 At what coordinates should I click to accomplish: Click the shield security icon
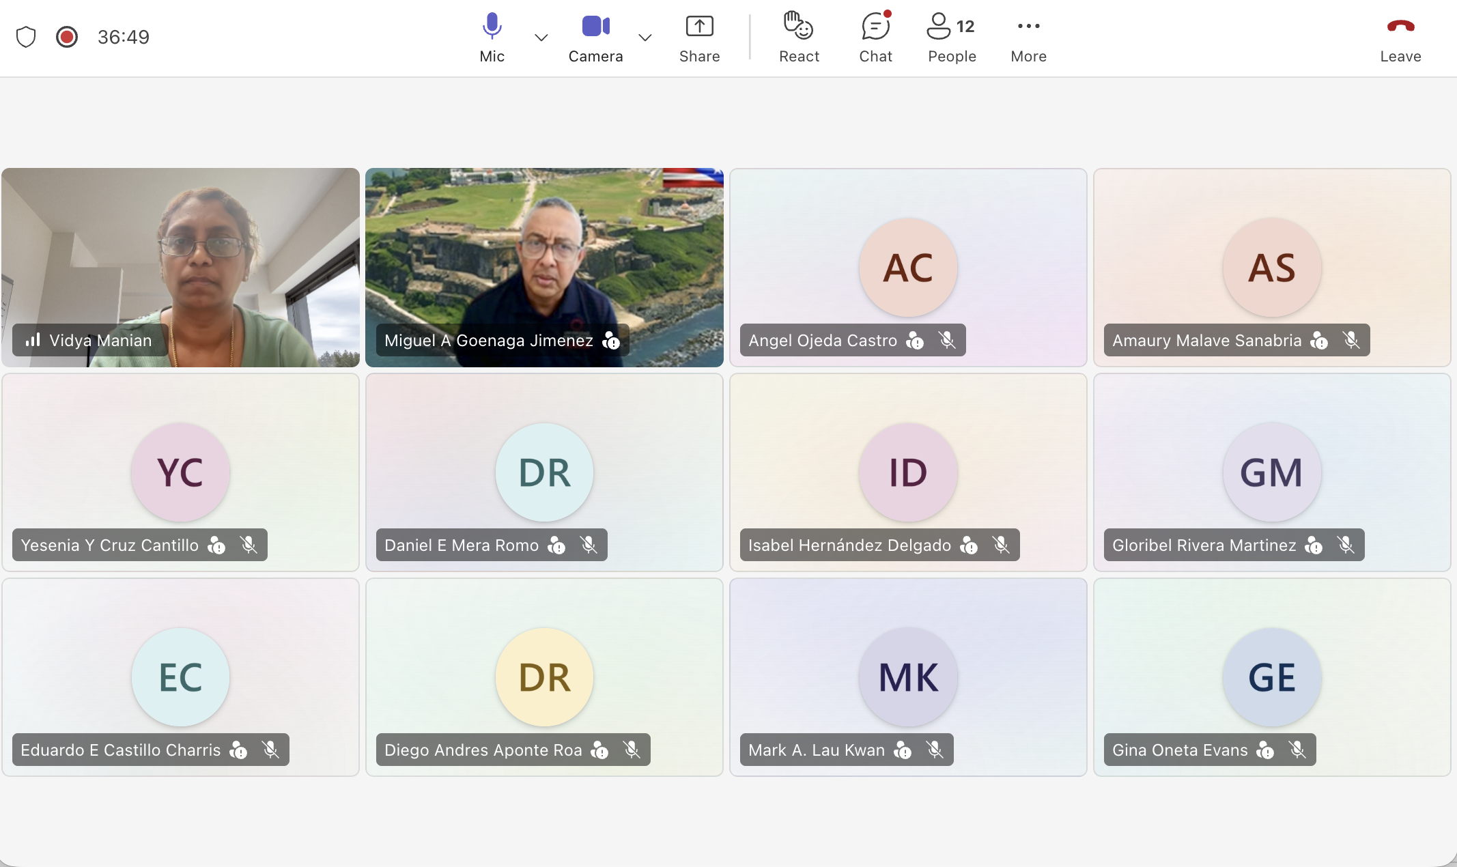tap(26, 37)
